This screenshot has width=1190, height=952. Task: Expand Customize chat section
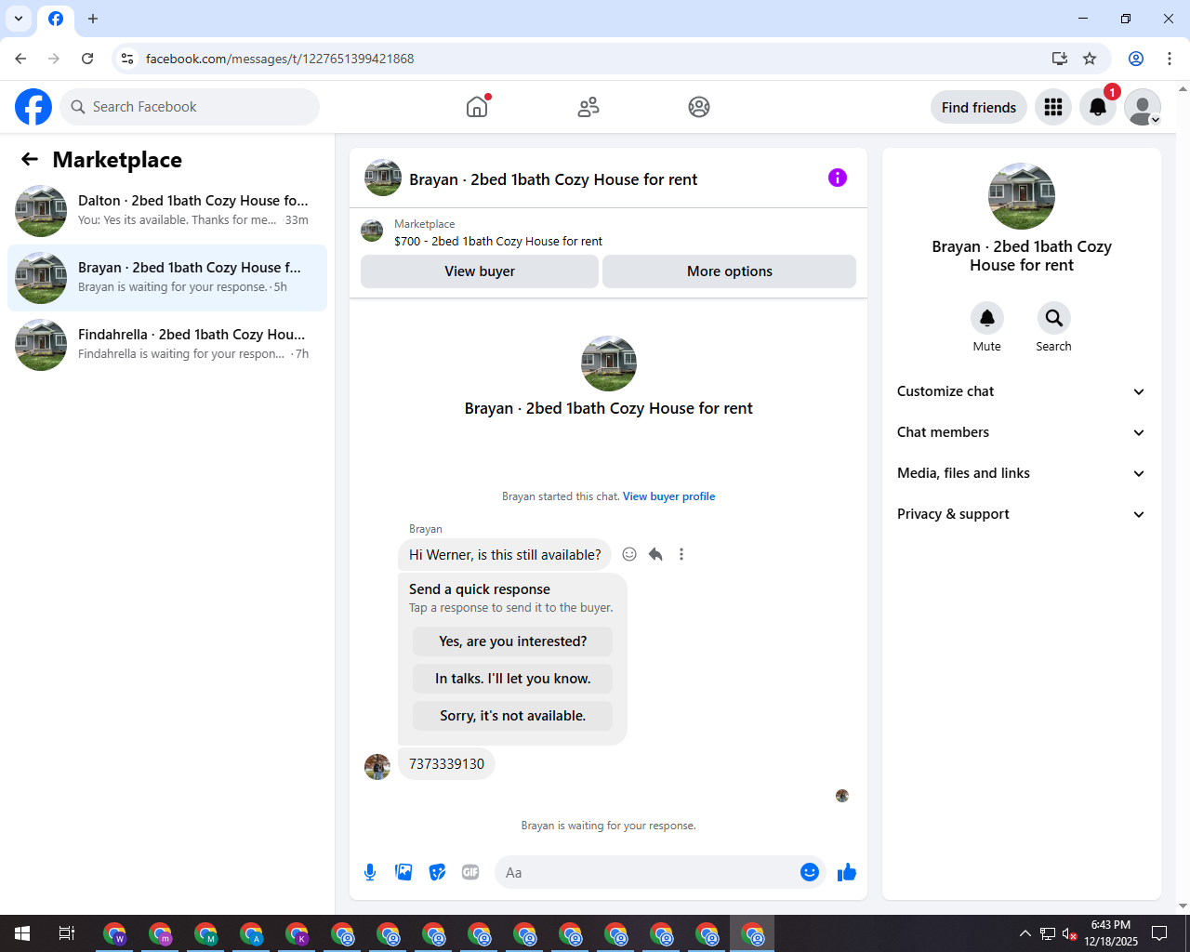click(1022, 391)
